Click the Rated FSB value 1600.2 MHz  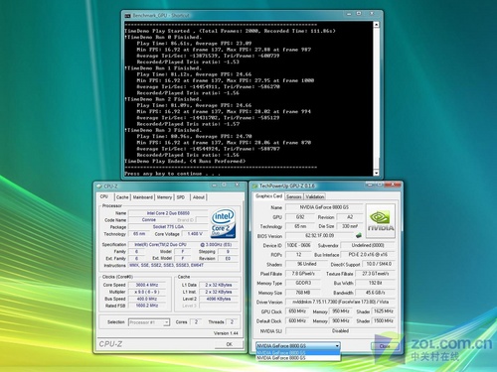click(147, 306)
